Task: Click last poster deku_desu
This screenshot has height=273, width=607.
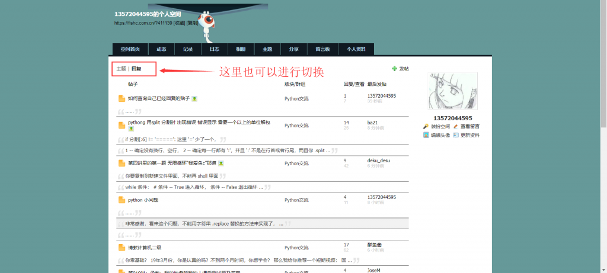Action: coord(379,160)
